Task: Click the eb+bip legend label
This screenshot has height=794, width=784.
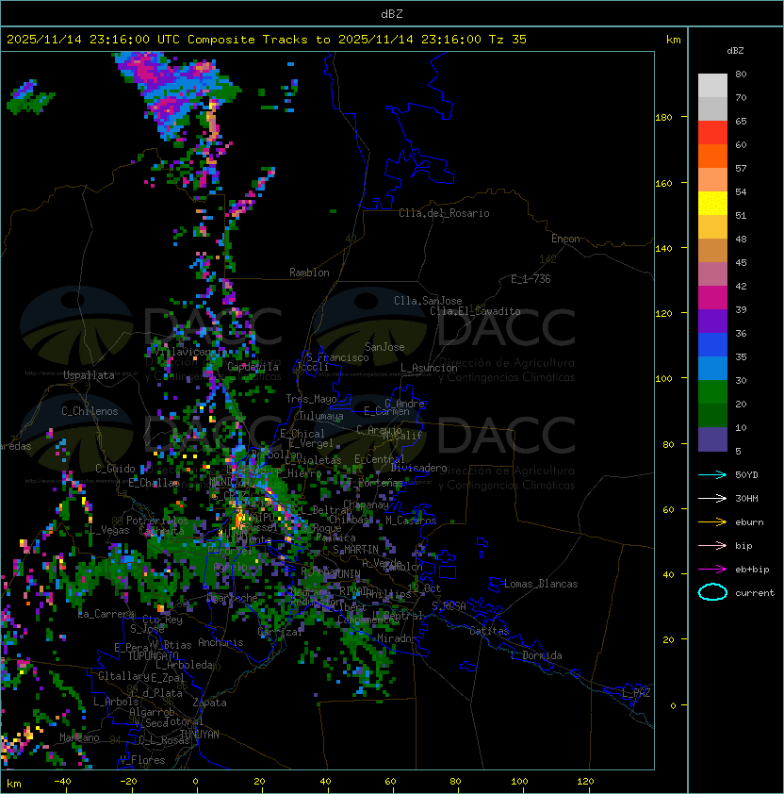Action: tap(752, 570)
